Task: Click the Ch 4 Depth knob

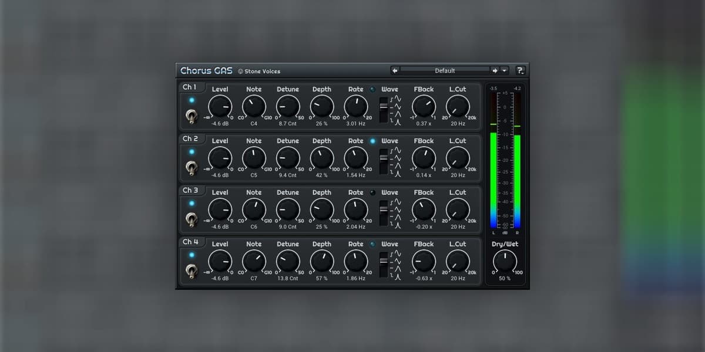Action: pyautogui.click(x=322, y=262)
